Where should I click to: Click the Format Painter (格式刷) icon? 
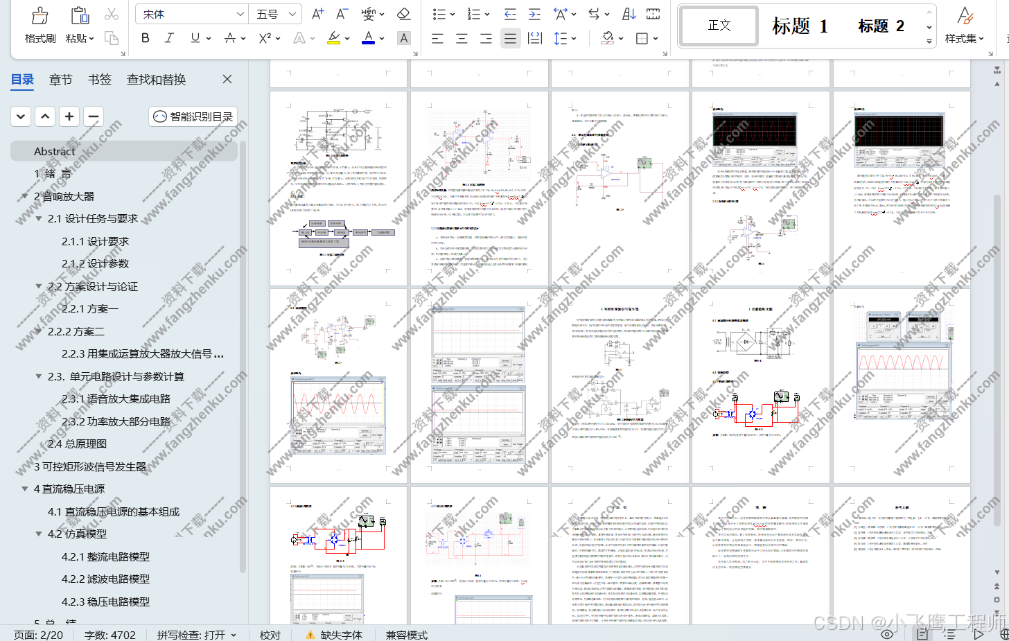[40, 16]
